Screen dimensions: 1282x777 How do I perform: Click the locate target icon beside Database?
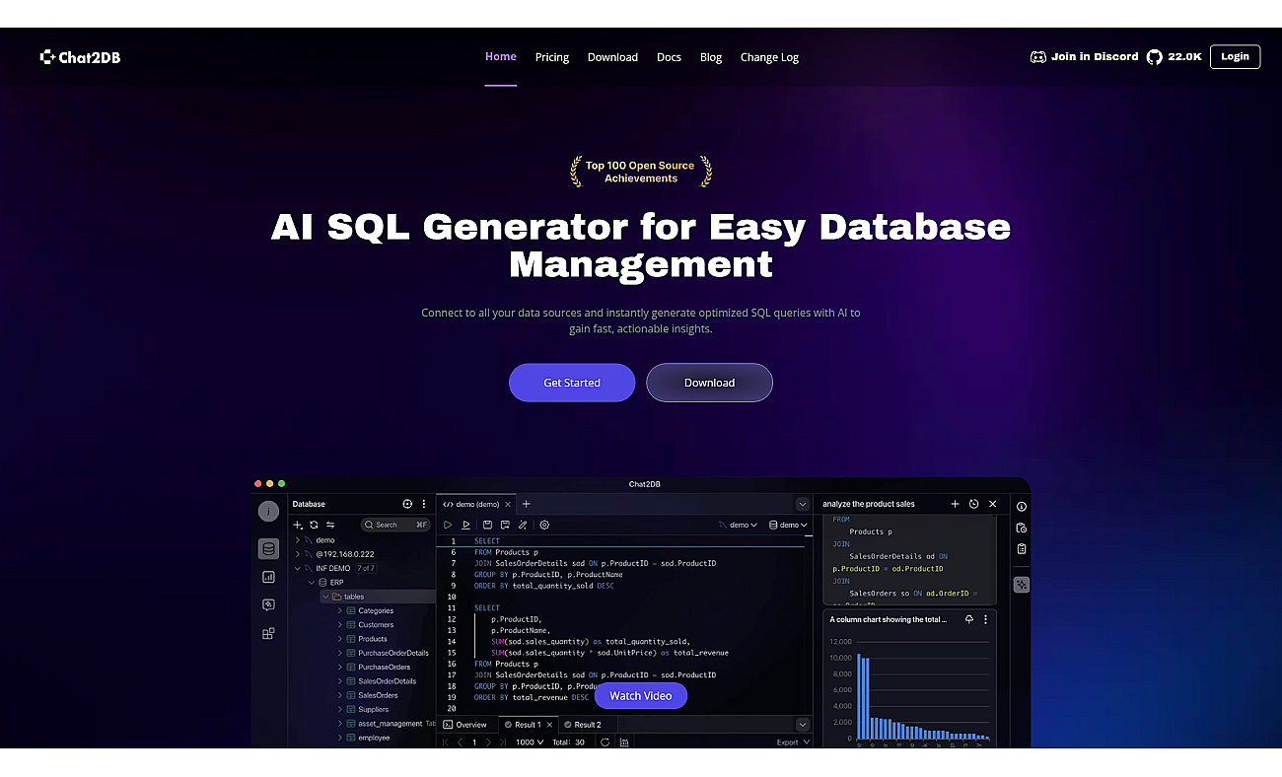click(407, 504)
